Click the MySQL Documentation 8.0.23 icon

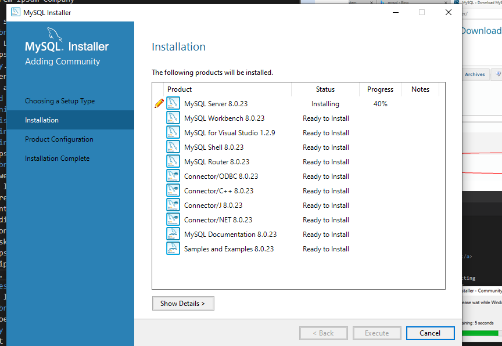[x=173, y=235]
